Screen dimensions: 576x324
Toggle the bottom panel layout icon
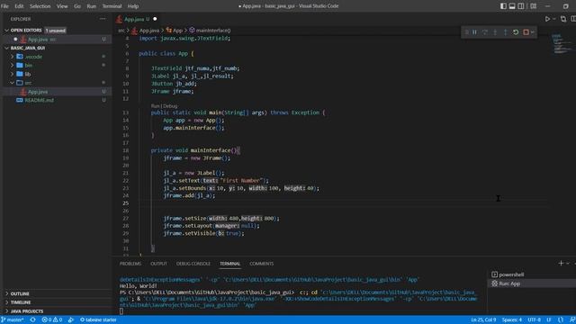(512, 6)
